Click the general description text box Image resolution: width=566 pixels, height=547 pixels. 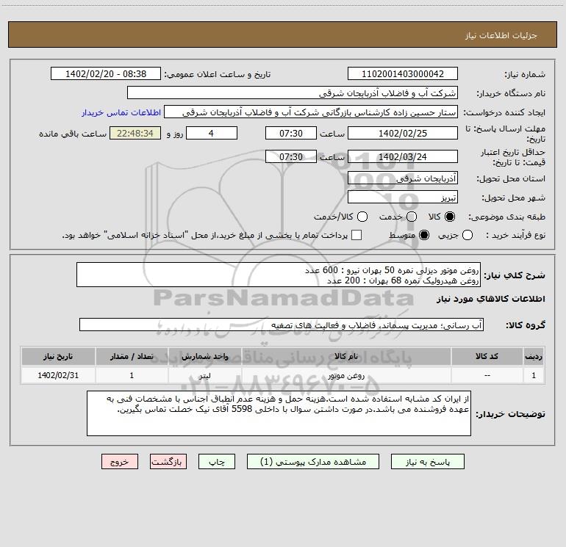pyautogui.click(x=279, y=275)
